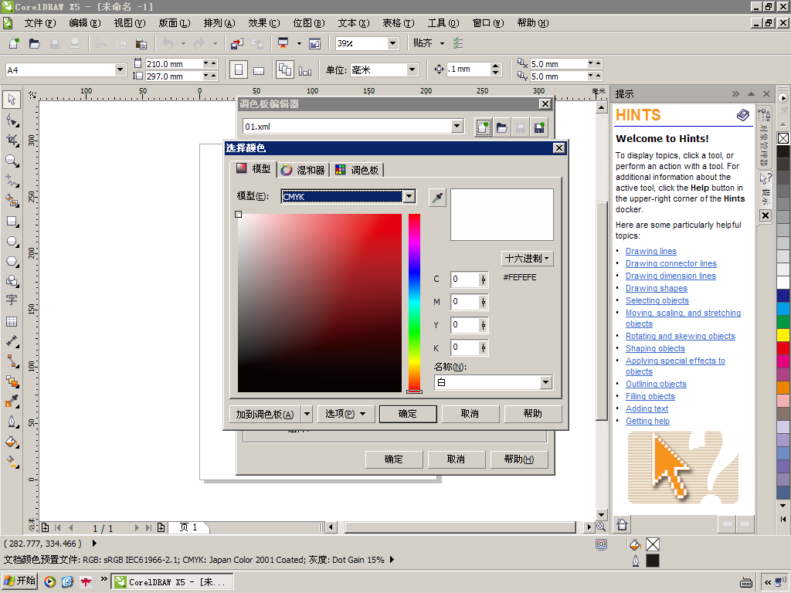Click the C value input field

464,280
